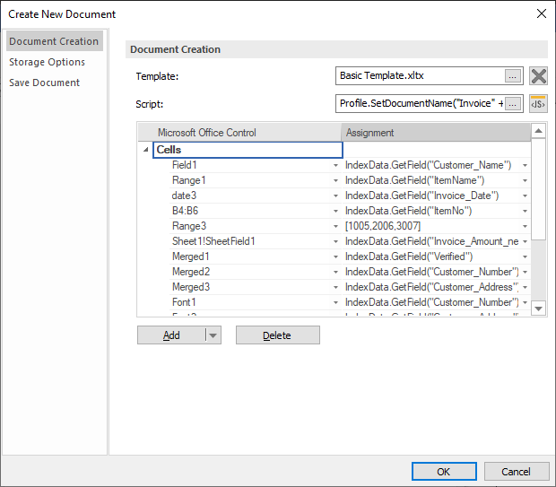Open Font1 row assignment dropdown arrow
This screenshot has height=487, width=556.
point(525,302)
